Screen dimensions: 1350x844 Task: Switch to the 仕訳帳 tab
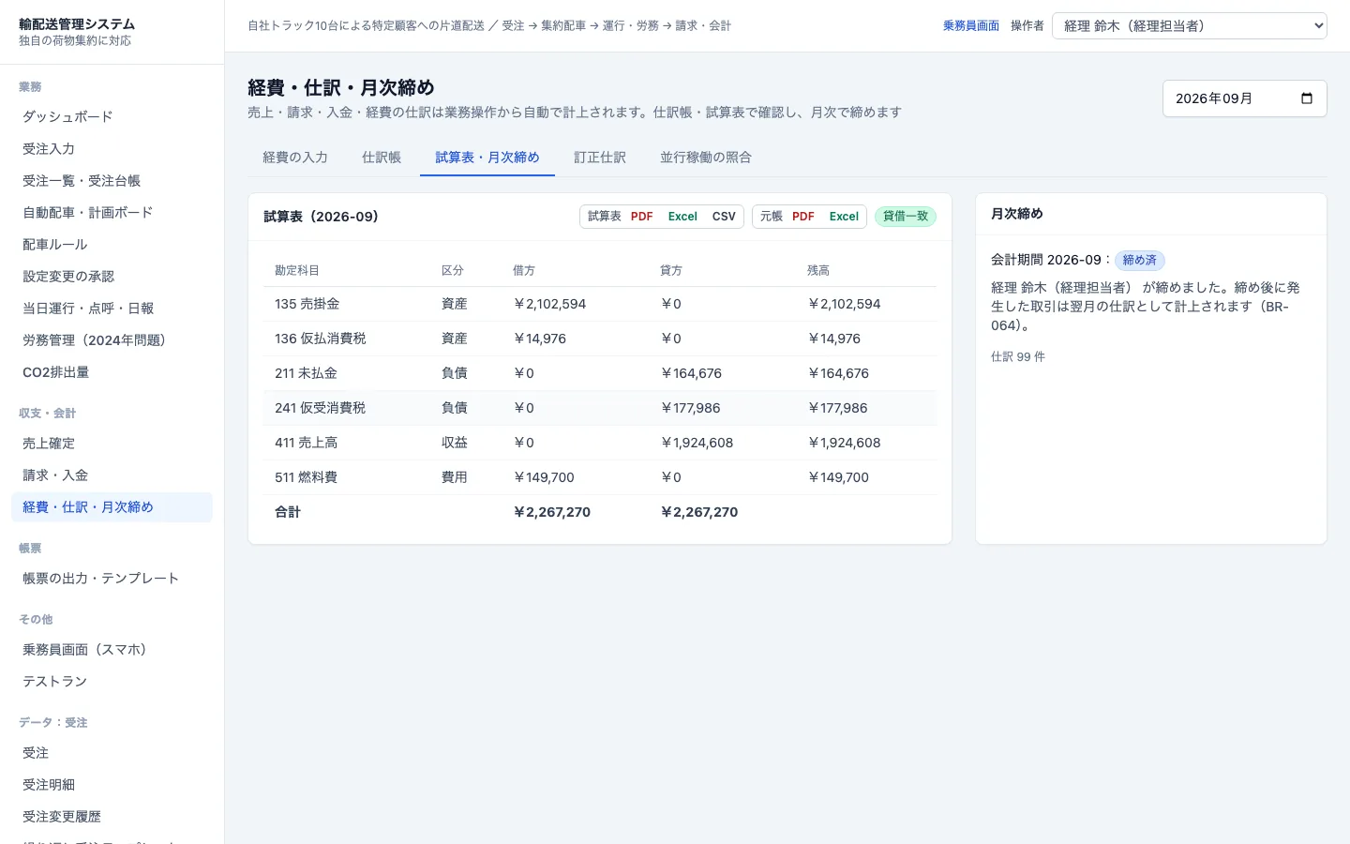[382, 158]
